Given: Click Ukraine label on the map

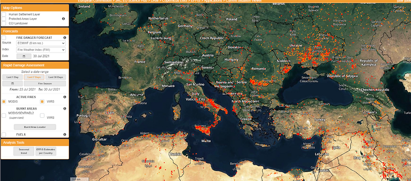Looking at the screenshot, I should coord(296,45).
